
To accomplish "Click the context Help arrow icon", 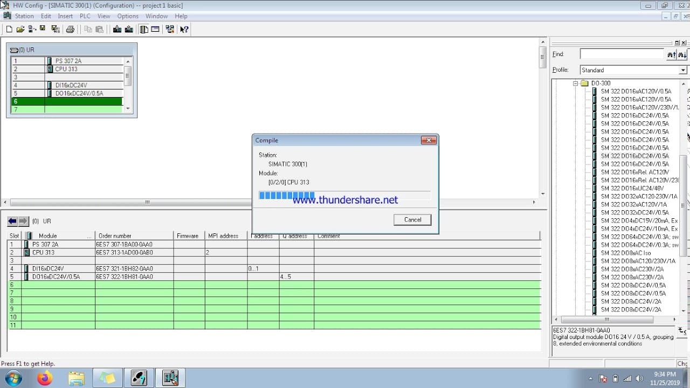I will [x=184, y=29].
